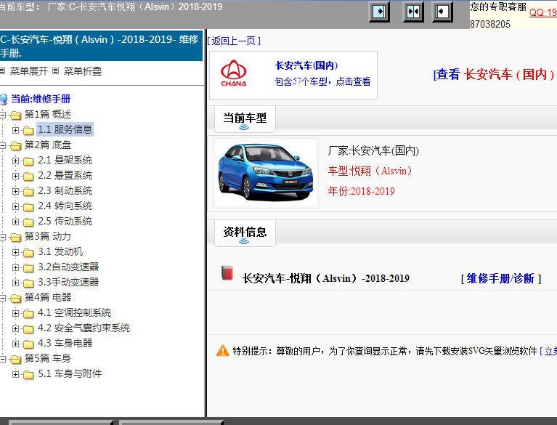
Task: Open 3.1 发动机 tree item
Action: 60,252
